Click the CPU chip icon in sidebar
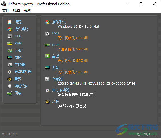161x138 pixels. tap(10, 36)
